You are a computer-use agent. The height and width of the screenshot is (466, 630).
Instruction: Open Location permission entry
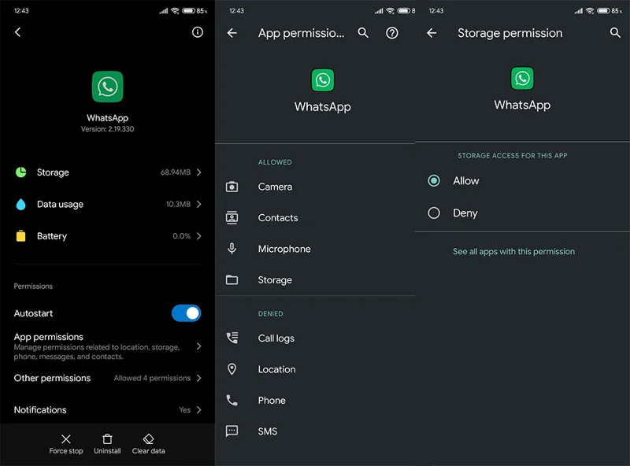(x=315, y=369)
